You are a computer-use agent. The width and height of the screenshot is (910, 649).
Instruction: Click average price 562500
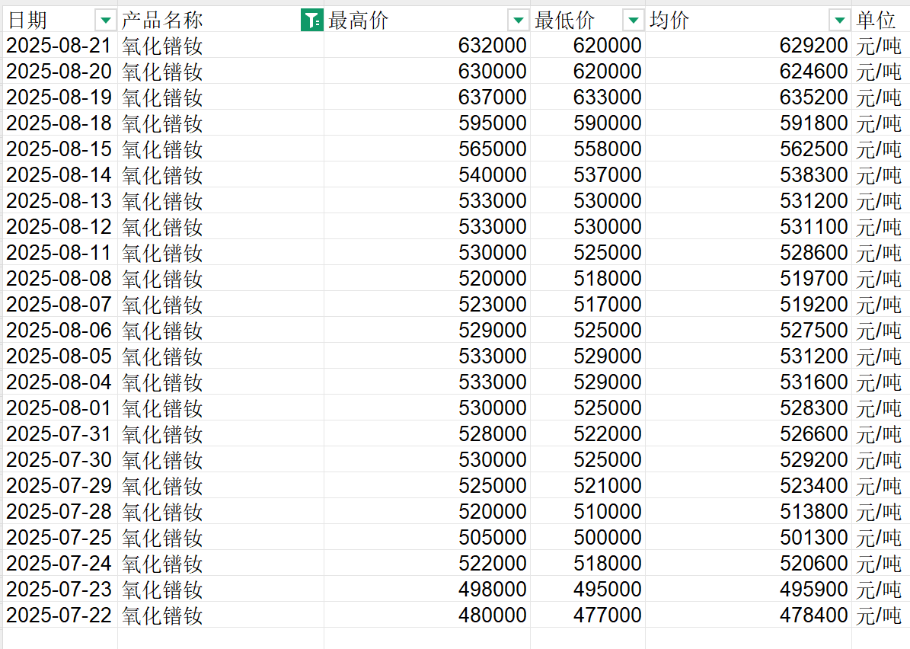(748, 149)
